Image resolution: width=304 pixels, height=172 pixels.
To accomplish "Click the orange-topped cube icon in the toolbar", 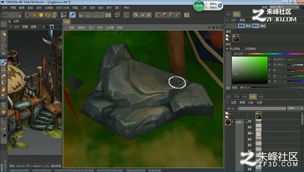I will 164,15.
